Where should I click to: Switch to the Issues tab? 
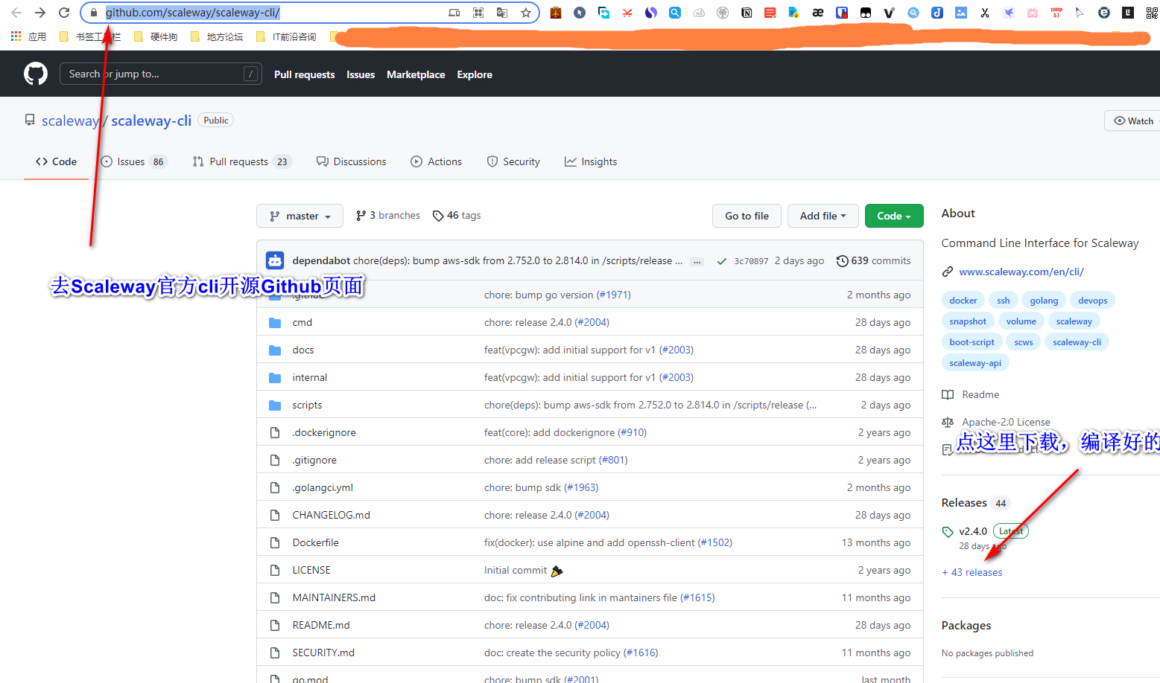[x=134, y=161]
